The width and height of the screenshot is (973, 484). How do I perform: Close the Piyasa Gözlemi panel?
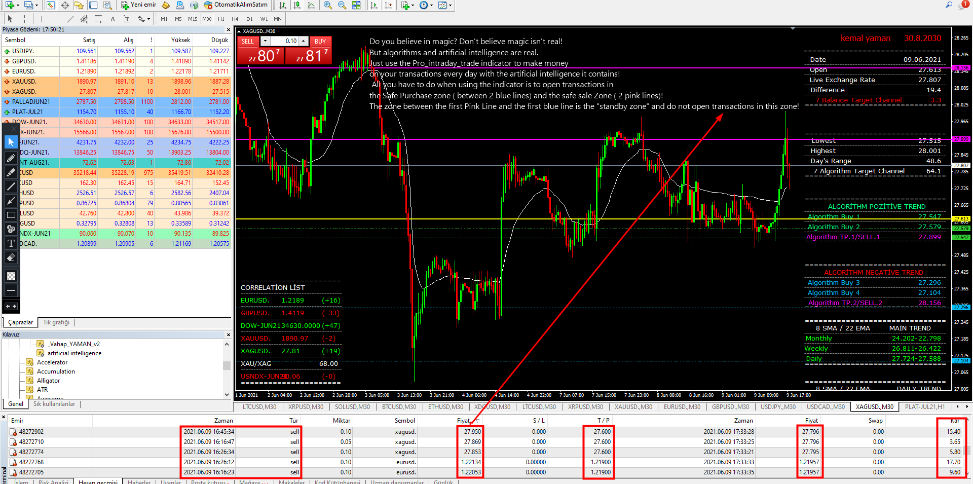pos(228,29)
